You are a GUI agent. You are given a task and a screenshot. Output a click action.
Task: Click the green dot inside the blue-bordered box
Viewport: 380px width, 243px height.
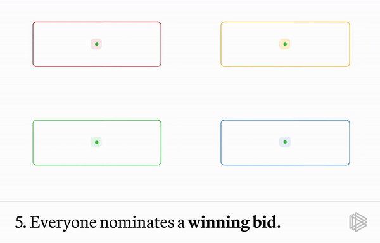point(285,142)
